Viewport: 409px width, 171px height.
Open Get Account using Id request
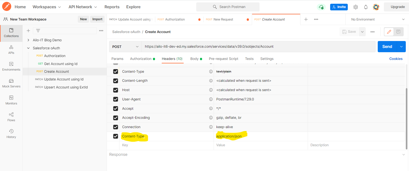(x=61, y=64)
